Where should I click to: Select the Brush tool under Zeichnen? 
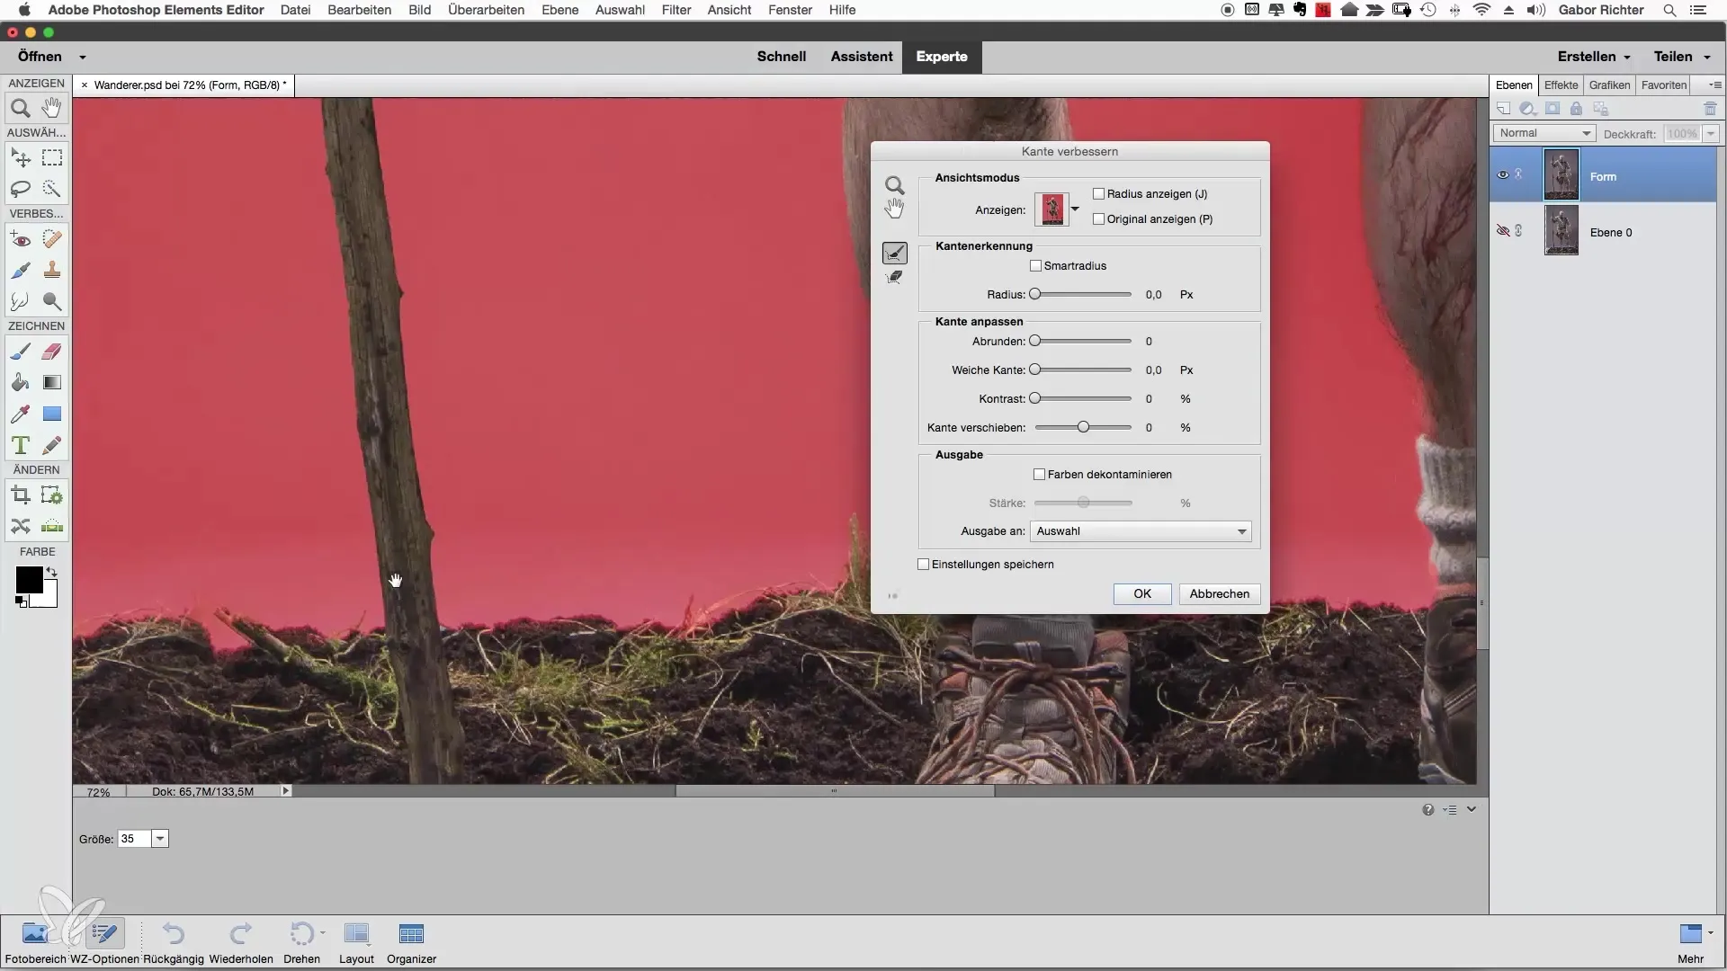click(x=20, y=352)
